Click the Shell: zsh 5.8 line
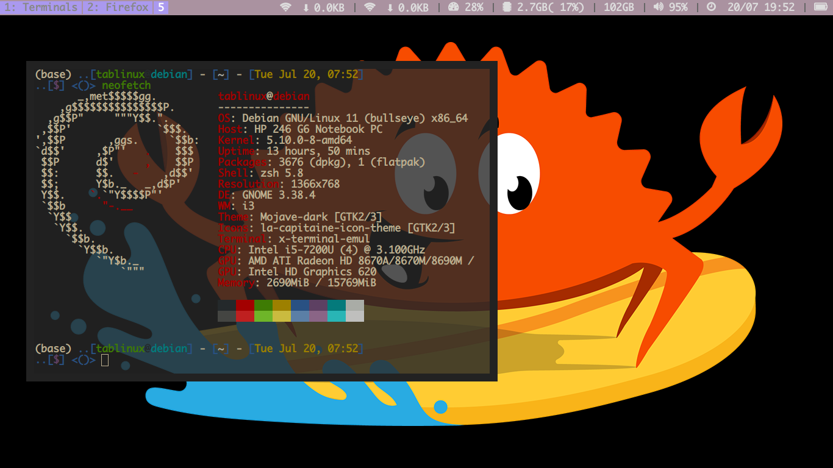Image resolution: width=833 pixels, height=468 pixels. coord(260,173)
